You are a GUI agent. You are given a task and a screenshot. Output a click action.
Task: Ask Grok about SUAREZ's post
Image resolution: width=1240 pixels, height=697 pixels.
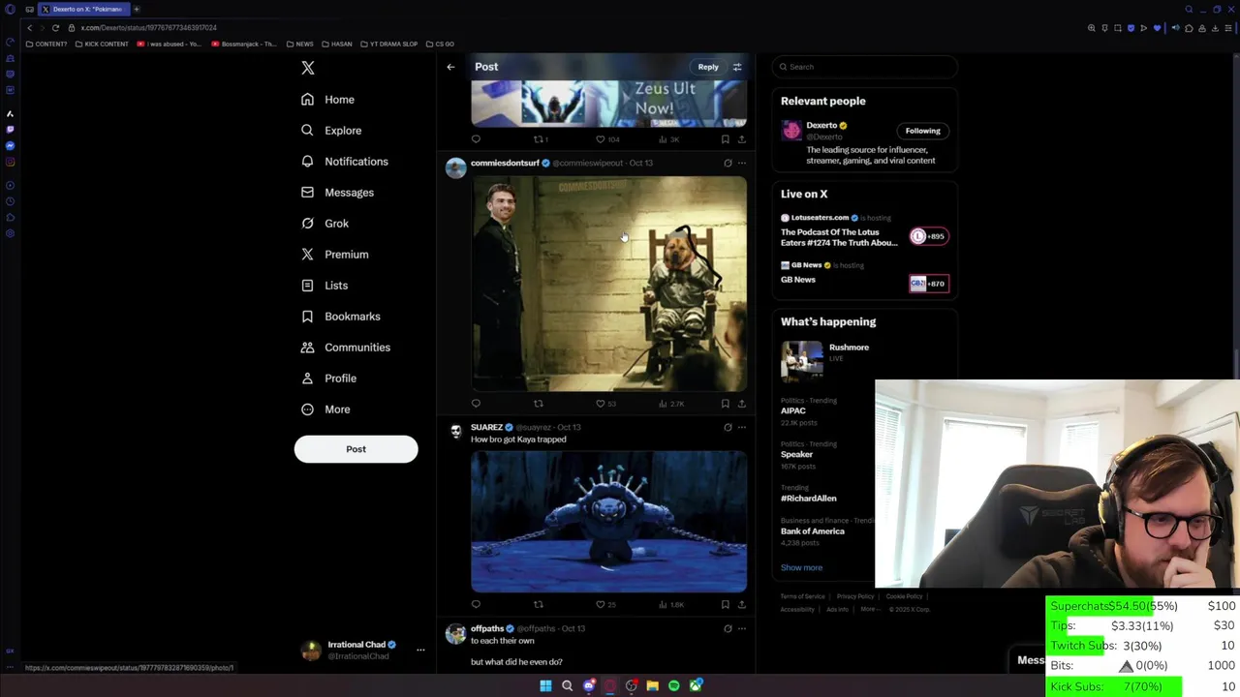pos(728,427)
